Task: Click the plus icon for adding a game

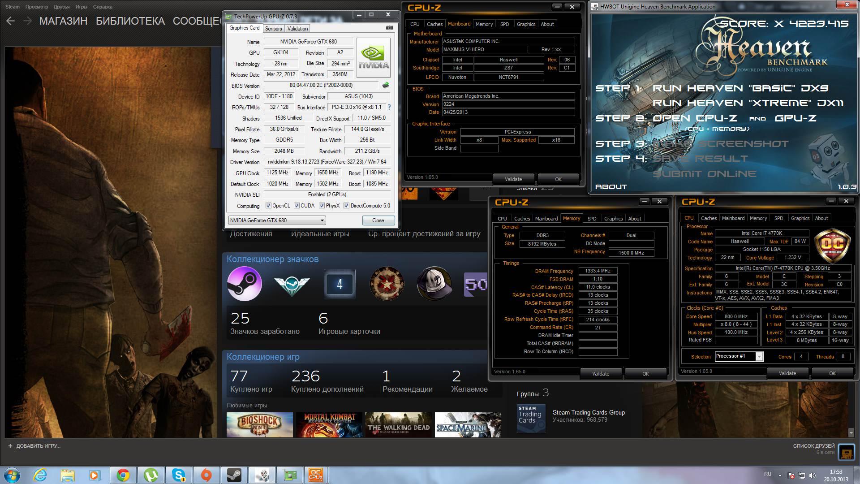Action: click(x=10, y=446)
